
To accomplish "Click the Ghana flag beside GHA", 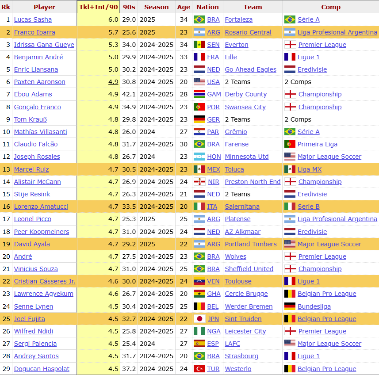I will 199,294.
